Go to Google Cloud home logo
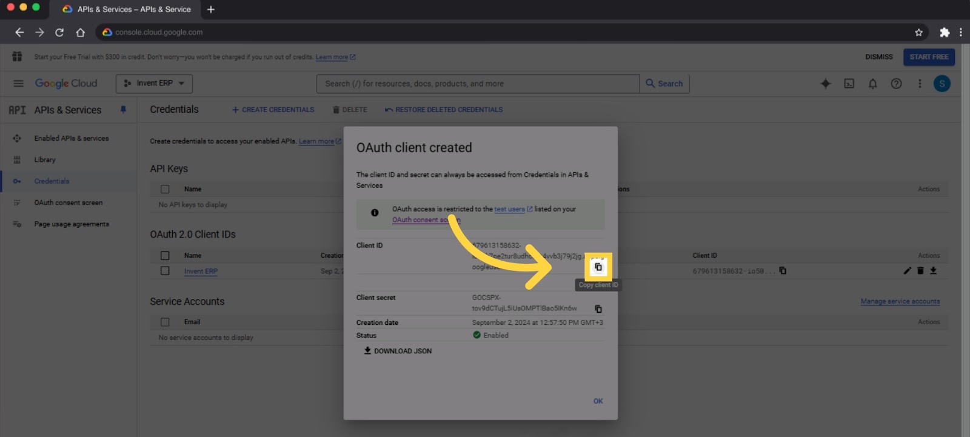Screen dimensions: 970x437 click(65, 84)
